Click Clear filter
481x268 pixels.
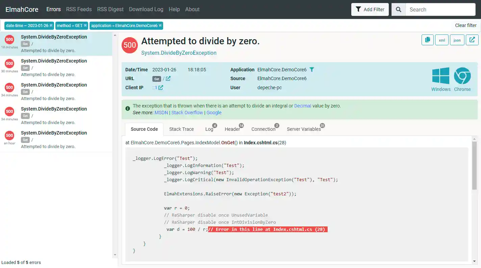click(466, 25)
